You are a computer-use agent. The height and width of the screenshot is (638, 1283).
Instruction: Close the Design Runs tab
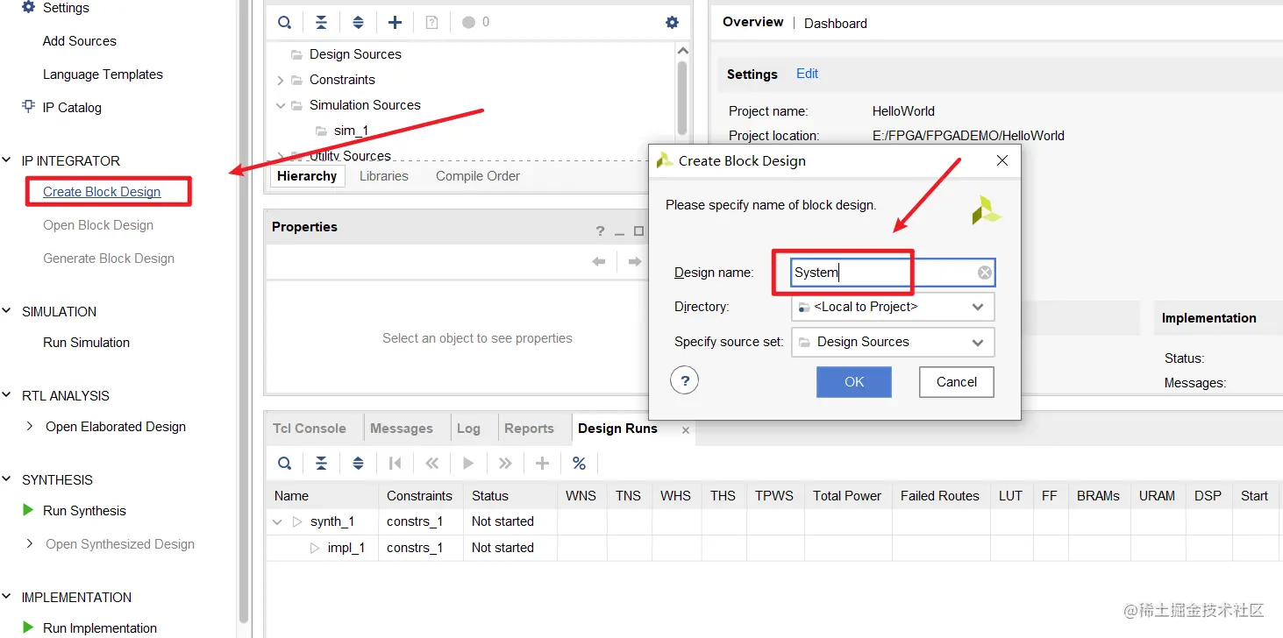pyautogui.click(x=686, y=430)
